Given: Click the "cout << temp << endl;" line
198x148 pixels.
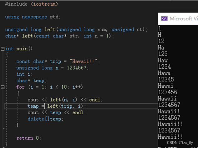Looking at the screenshot, I should tap(57, 113).
